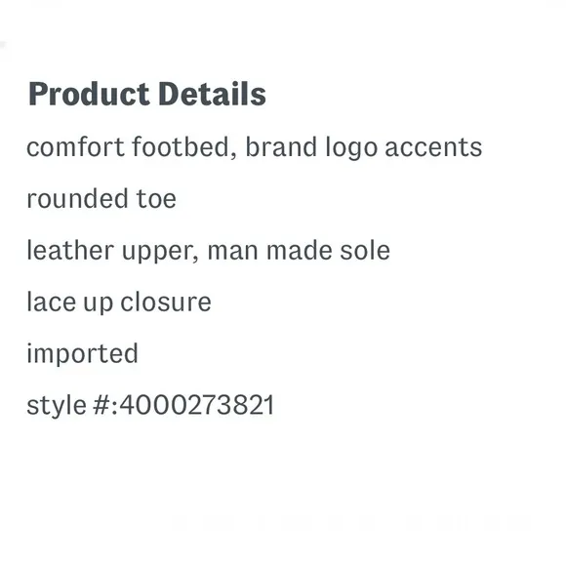Image resolution: width=566 pixels, height=566 pixels.
Task: Select the word 'comfort' in first line
Action: 76,147
